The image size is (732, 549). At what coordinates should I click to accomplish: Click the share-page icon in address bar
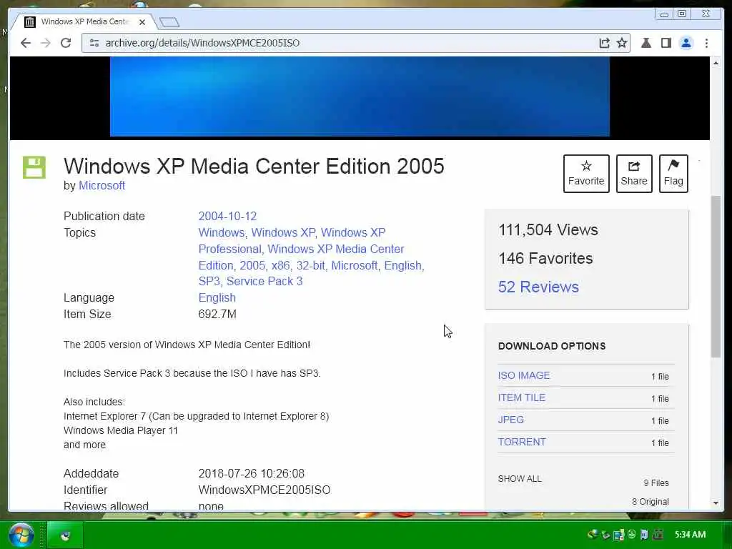[x=604, y=43]
